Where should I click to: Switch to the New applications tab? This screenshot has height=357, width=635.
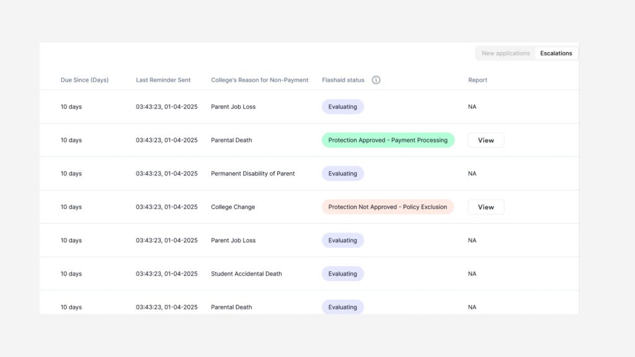point(505,53)
